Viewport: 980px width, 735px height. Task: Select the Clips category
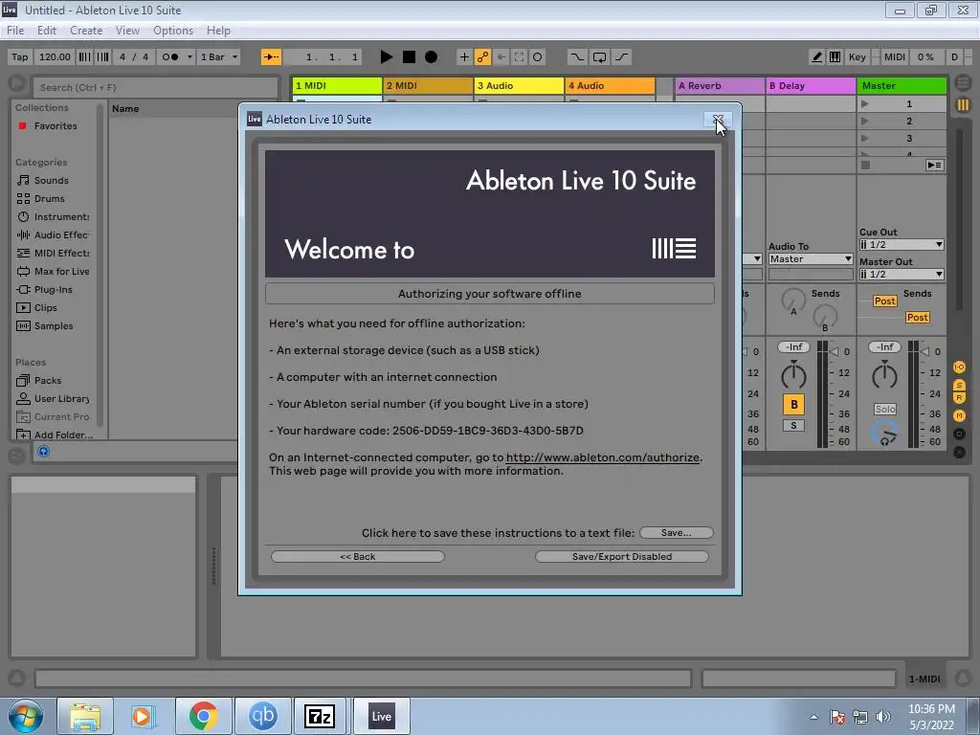coord(46,307)
